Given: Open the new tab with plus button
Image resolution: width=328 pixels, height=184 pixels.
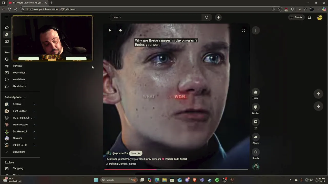Looking at the screenshot, I should pos(52,3).
